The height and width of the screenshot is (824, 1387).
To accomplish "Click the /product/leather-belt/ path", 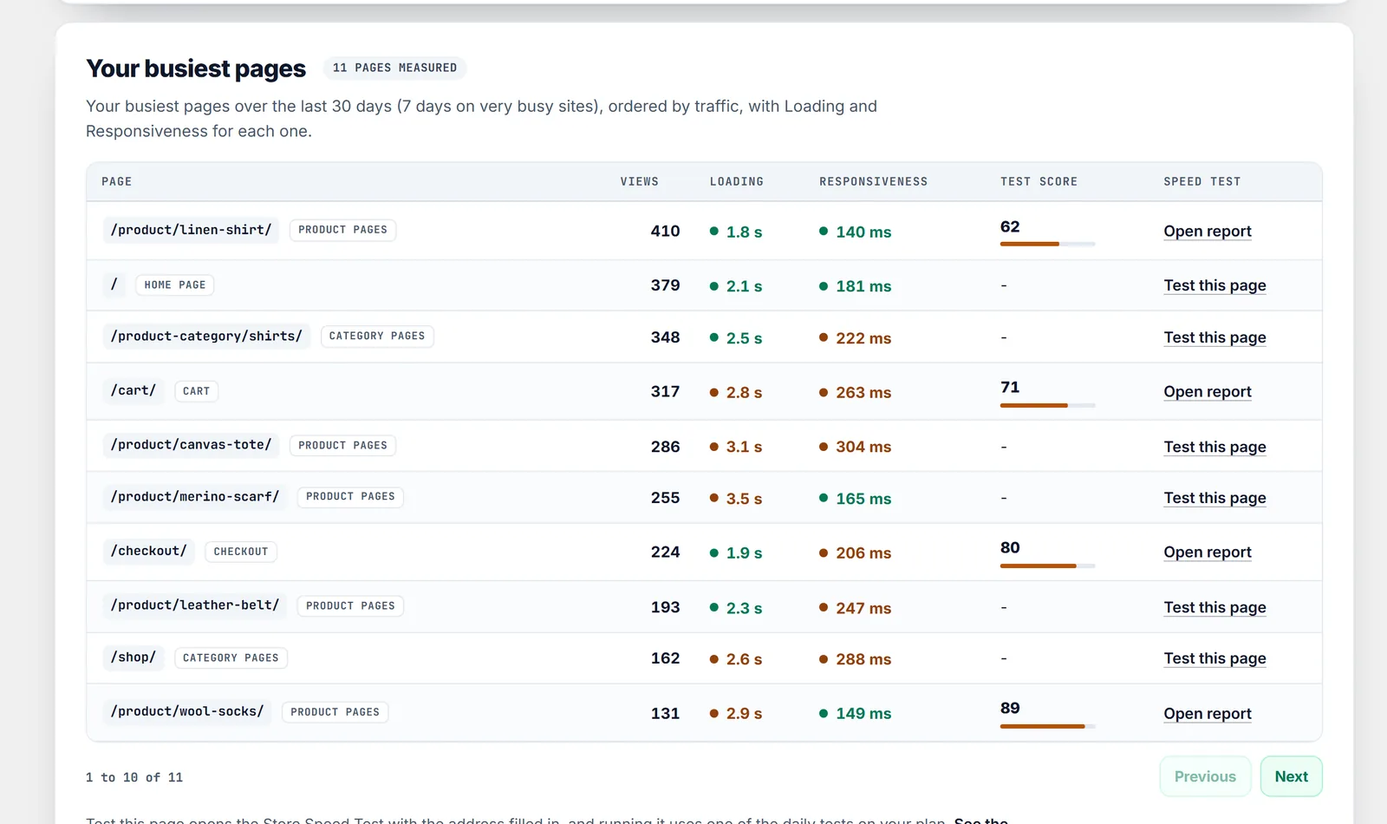I will click(195, 605).
